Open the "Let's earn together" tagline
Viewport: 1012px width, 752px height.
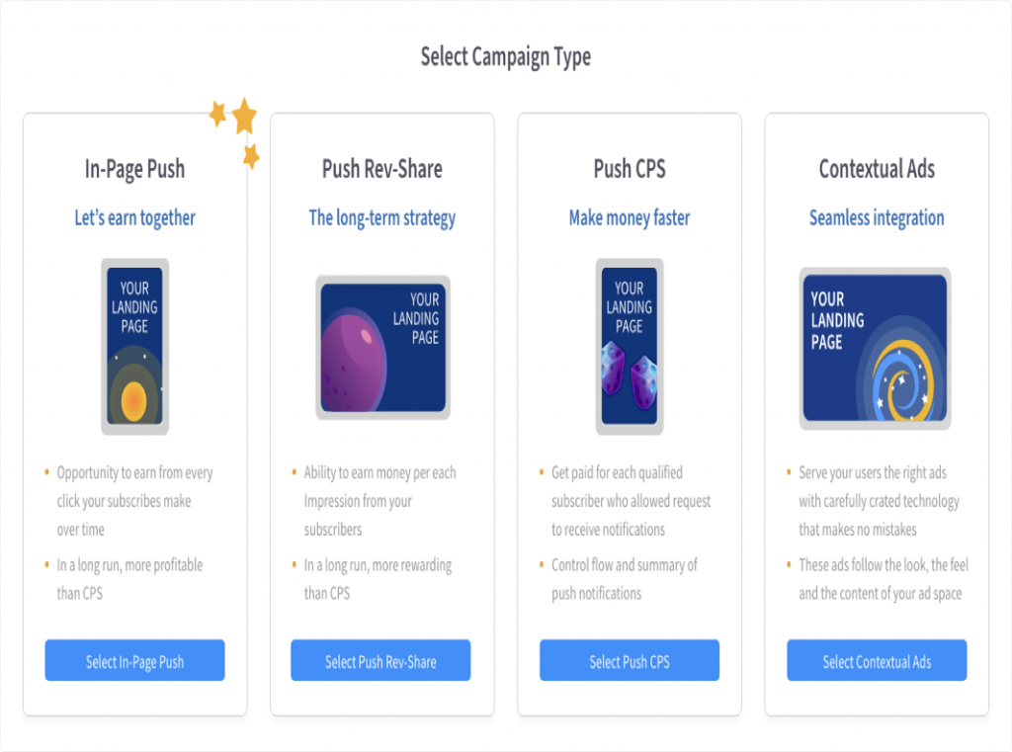pos(135,217)
